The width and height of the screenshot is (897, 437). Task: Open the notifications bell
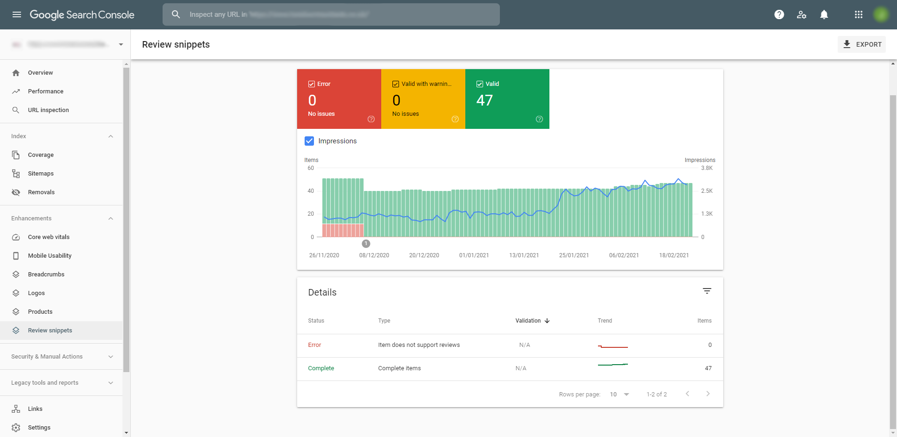[x=824, y=14]
